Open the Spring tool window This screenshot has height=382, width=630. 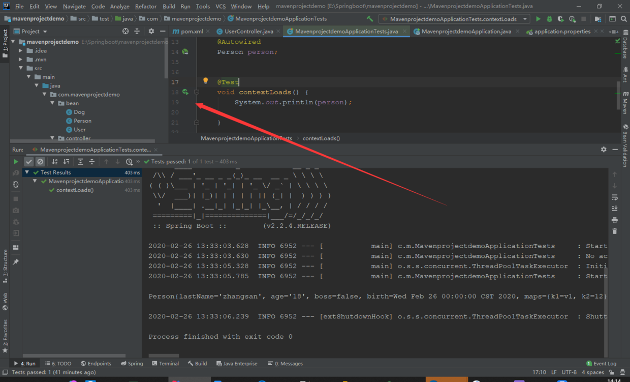tap(132, 364)
